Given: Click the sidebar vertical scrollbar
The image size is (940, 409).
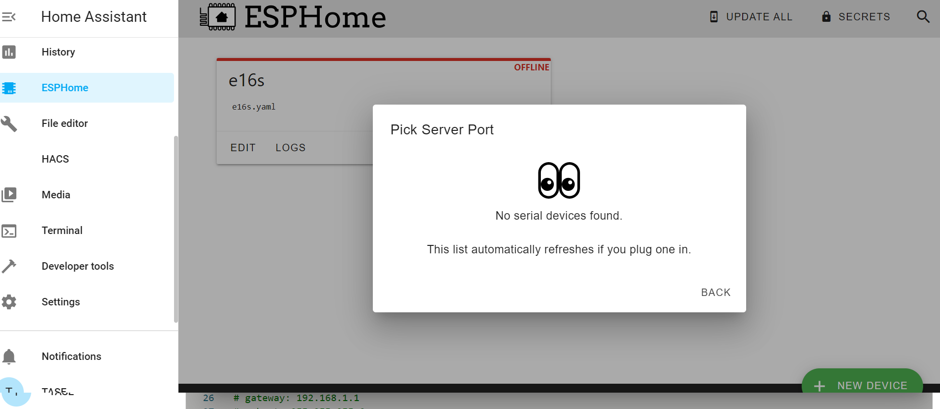Looking at the screenshot, I should click(x=176, y=228).
